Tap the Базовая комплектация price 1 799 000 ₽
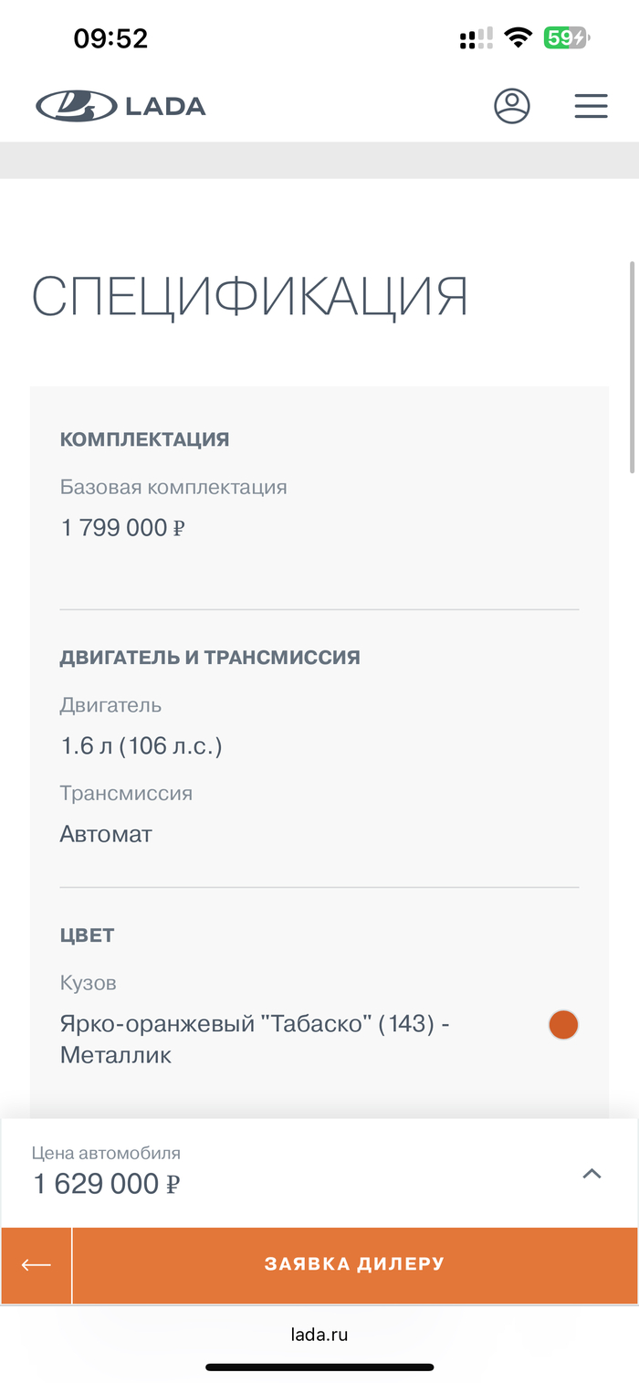The height and width of the screenshot is (1383, 639). (123, 528)
